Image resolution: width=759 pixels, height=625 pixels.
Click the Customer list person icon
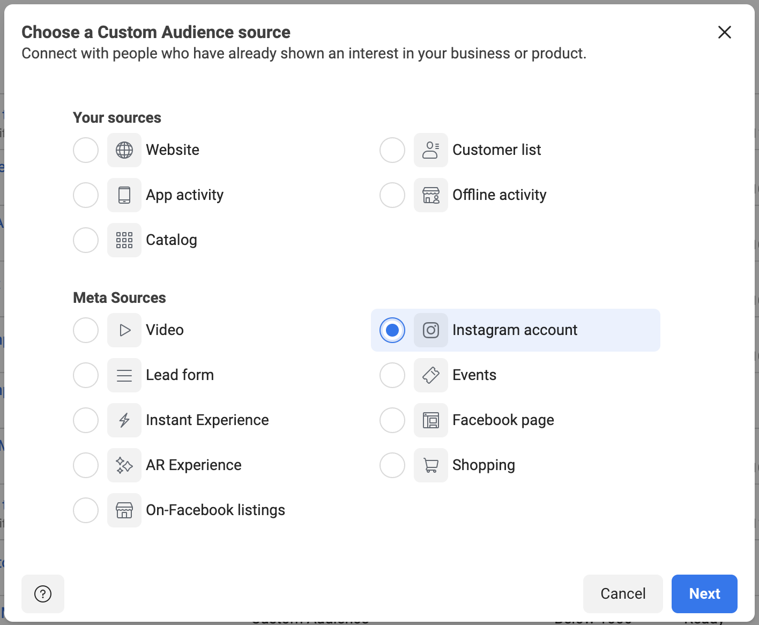click(x=431, y=150)
